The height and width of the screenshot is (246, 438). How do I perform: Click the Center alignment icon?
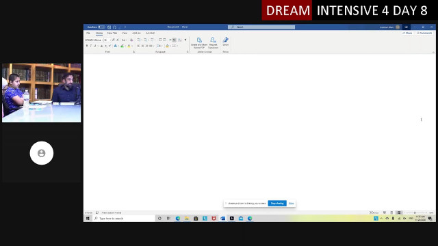point(142,46)
